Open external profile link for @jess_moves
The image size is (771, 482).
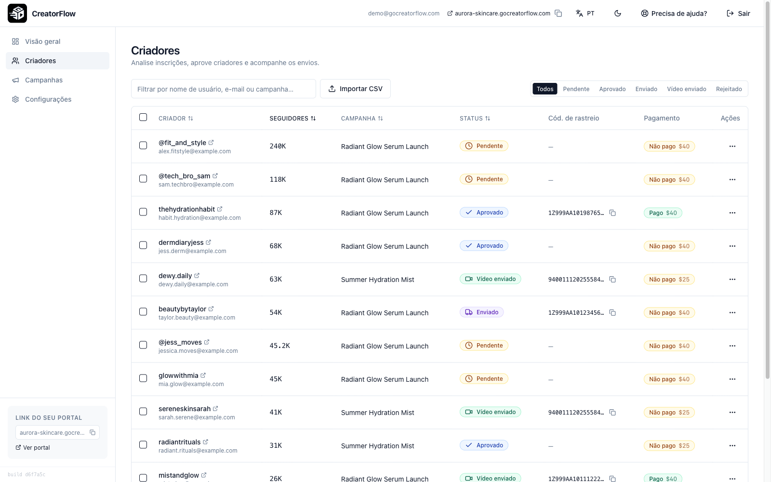[207, 342]
